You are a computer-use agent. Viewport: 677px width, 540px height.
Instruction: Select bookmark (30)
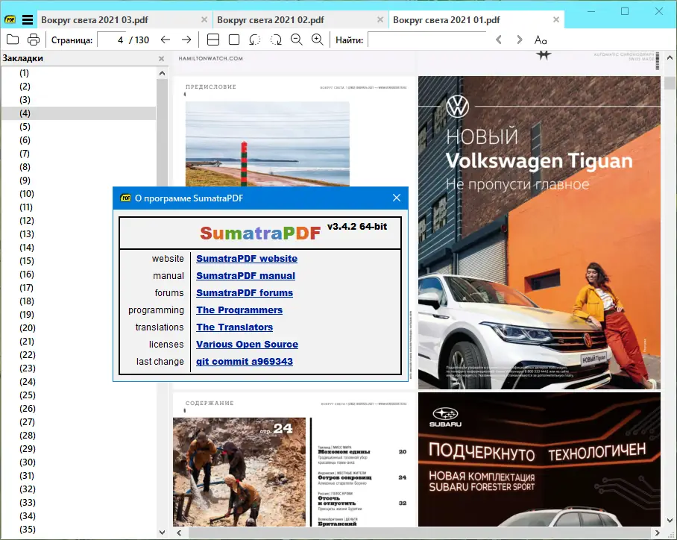coord(27,462)
